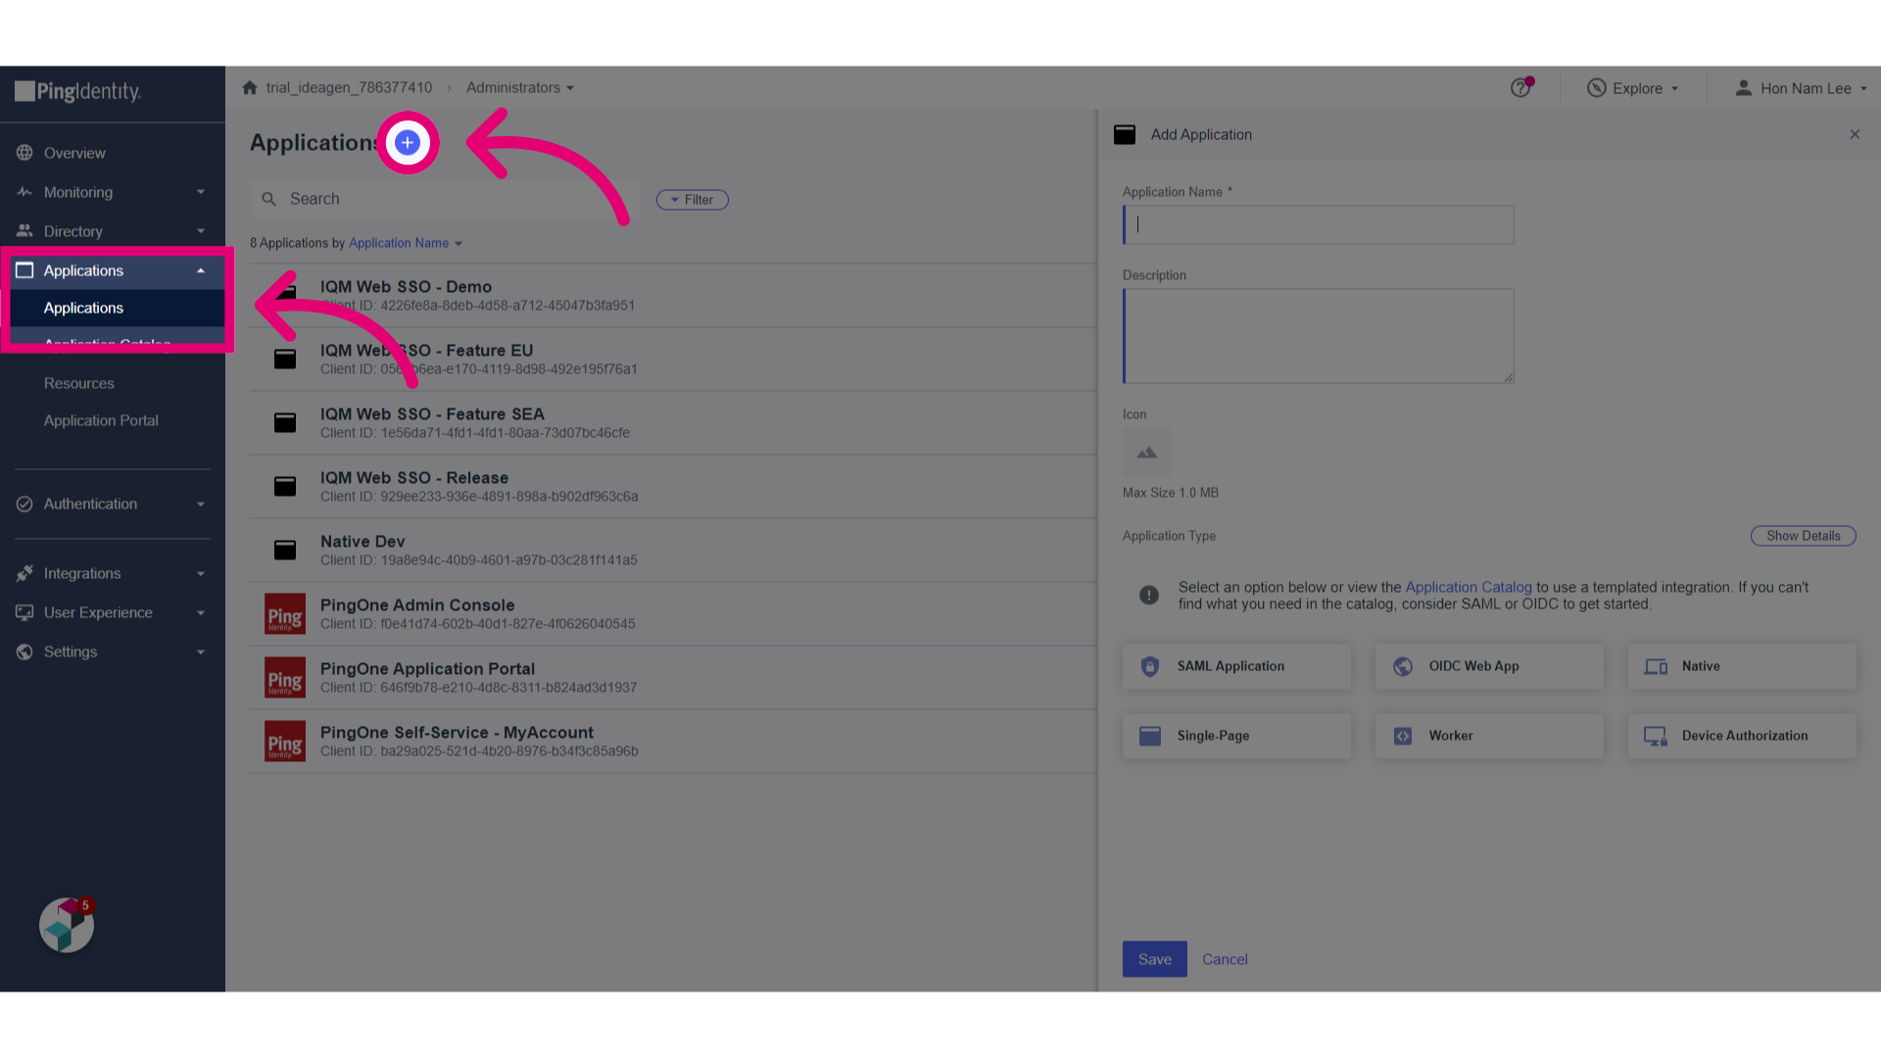Click the PingOne Application Portal Ping icon
Image resolution: width=1881 pixels, height=1058 pixels.
tap(285, 678)
